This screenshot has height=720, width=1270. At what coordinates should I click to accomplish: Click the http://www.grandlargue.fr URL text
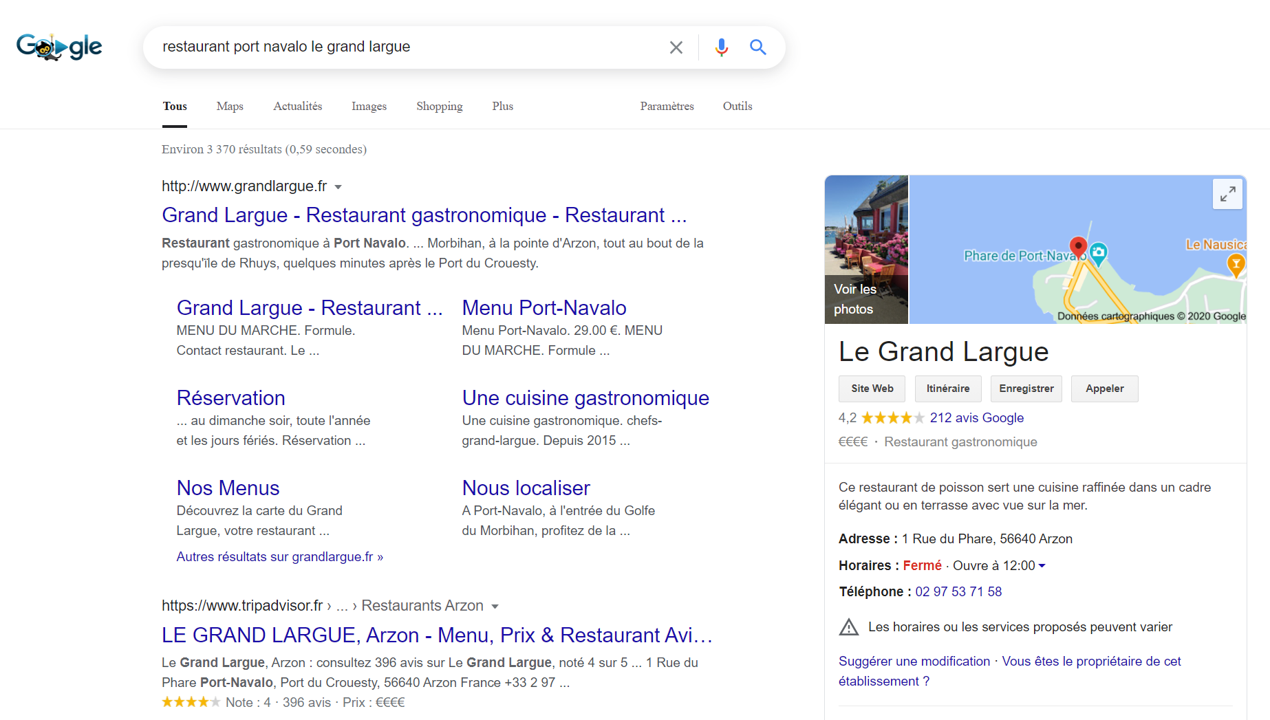244,186
